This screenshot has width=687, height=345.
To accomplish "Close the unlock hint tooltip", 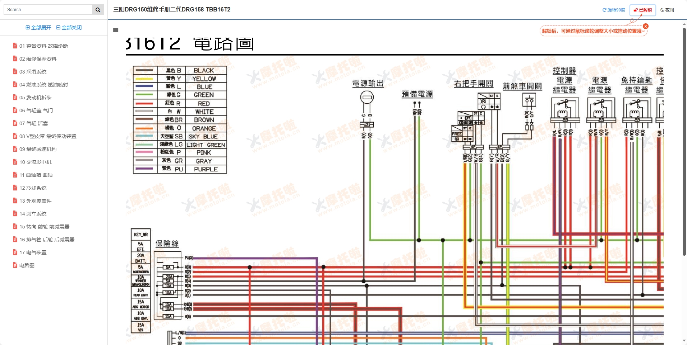I will pyautogui.click(x=646, y=26).
